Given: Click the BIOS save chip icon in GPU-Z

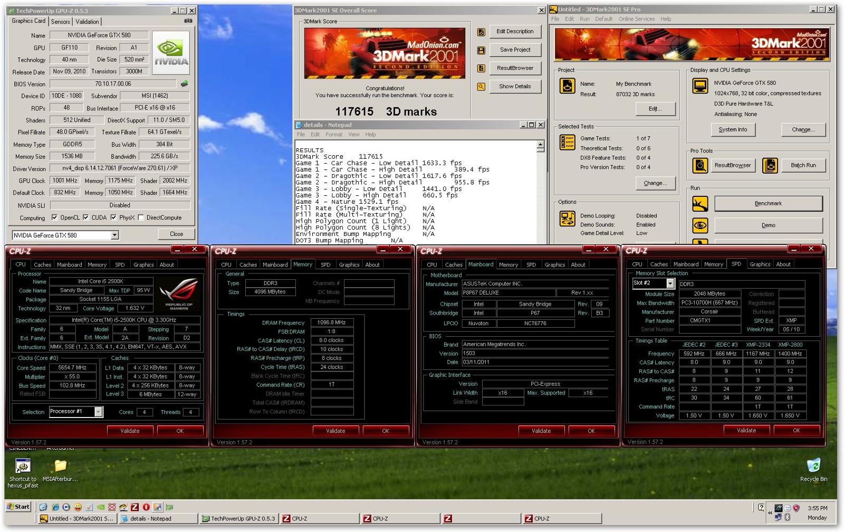Looking at the screenshot, I should tap(184, 83).
